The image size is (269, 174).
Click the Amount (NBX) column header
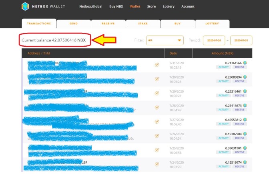click(x=222, y=53)
